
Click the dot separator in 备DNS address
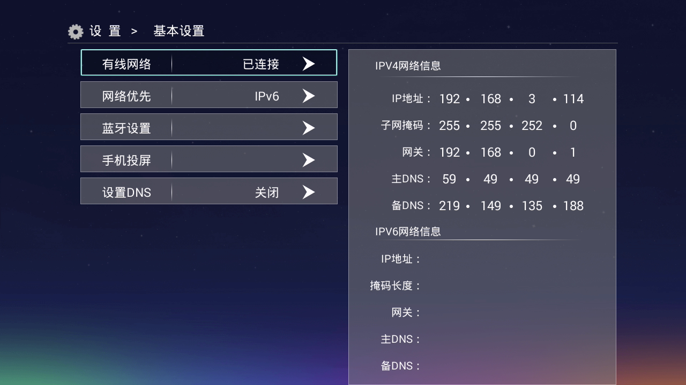pos(468,205)
